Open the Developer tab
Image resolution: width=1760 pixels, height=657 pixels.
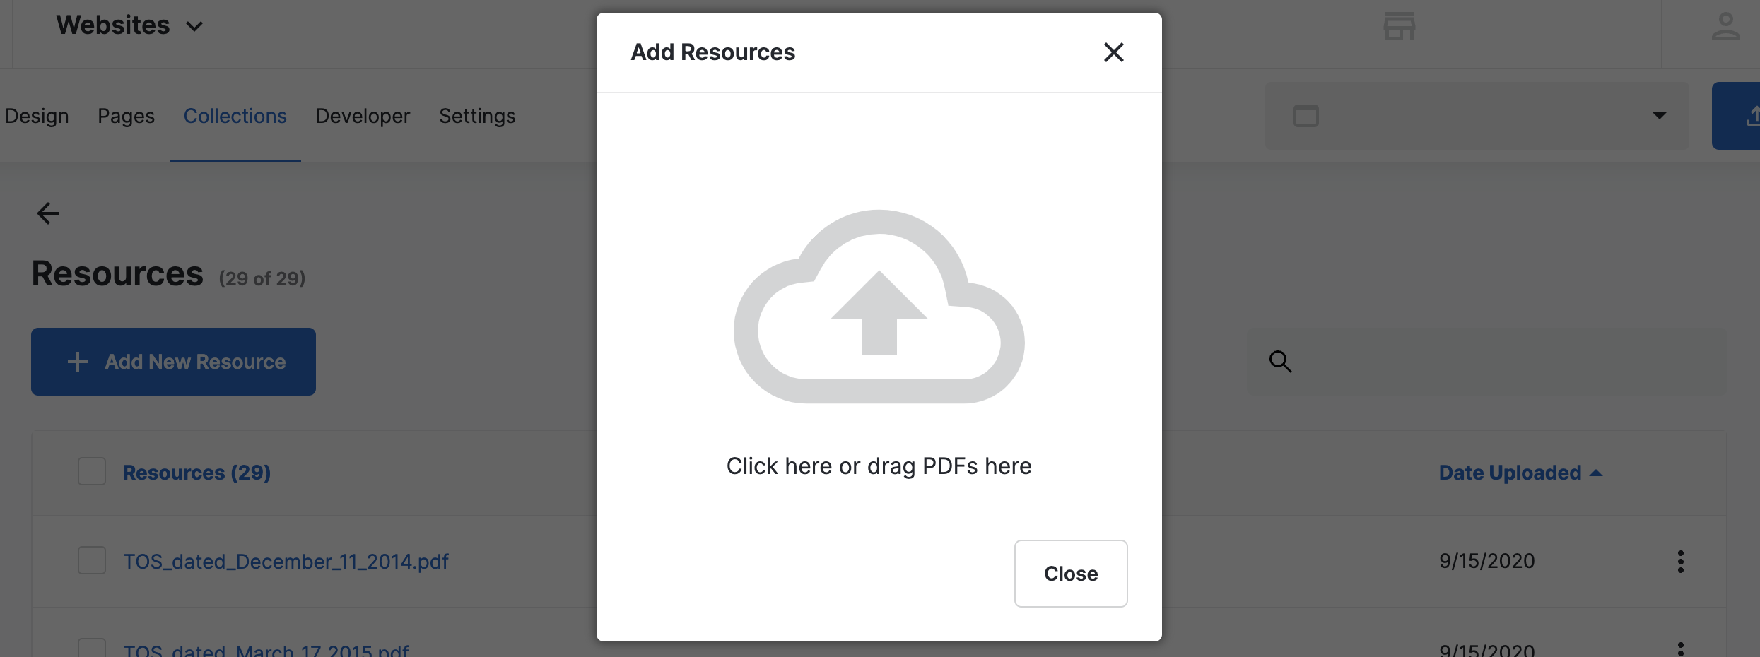pyautogui.click(x=363, y=116)
